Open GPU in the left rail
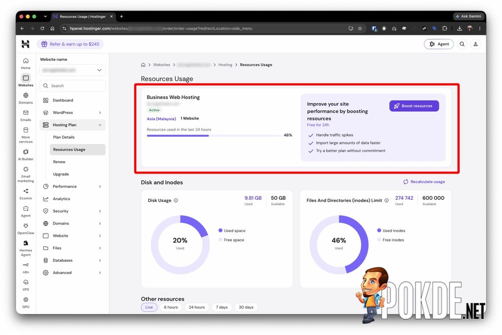Image resolution: width=502 pixels, height=335 pixels. (25, 302)
